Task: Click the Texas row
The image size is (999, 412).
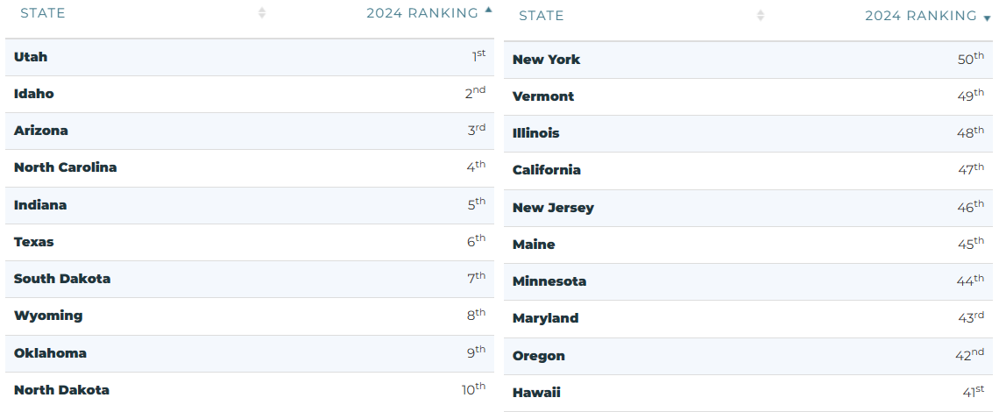Action: 250,242
